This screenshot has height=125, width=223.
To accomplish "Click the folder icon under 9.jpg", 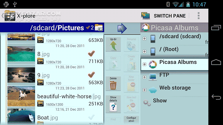I will coord(40,82).
